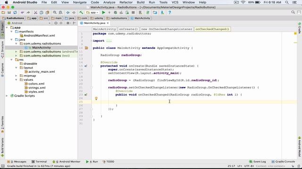Select activity_main.xml in layout folder
This screenshot has height=169, width=302.
point(42,72)
